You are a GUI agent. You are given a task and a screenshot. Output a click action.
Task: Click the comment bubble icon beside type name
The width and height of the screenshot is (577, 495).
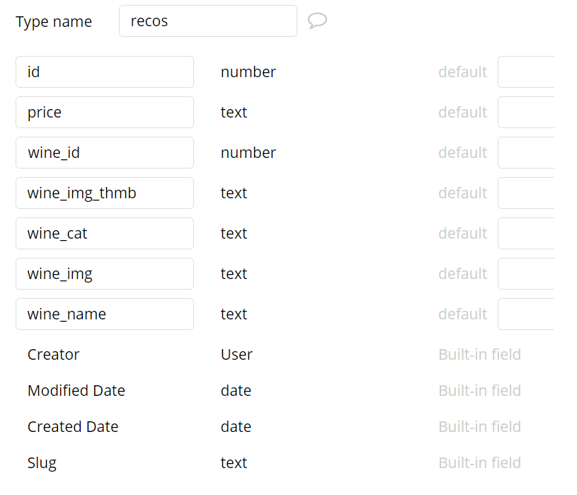(x=317, y=21)
